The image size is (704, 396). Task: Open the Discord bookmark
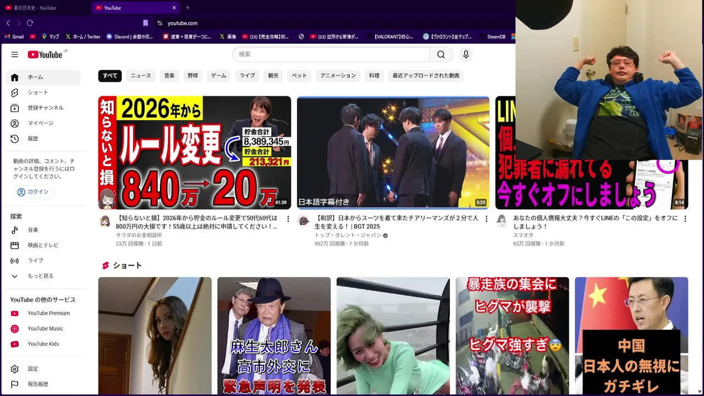pyautogui.click(x=130, y=37)
